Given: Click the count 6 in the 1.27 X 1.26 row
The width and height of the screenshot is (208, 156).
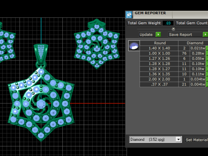Looking at the screenshot, I should point(184,58).
